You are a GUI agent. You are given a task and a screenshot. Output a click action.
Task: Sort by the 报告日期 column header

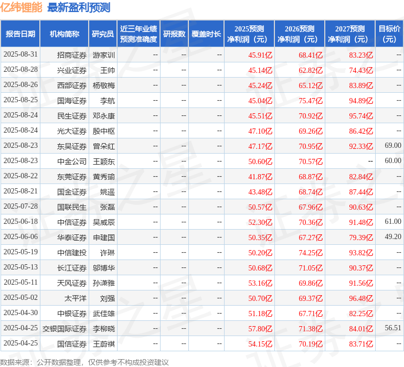click(20, 34)
